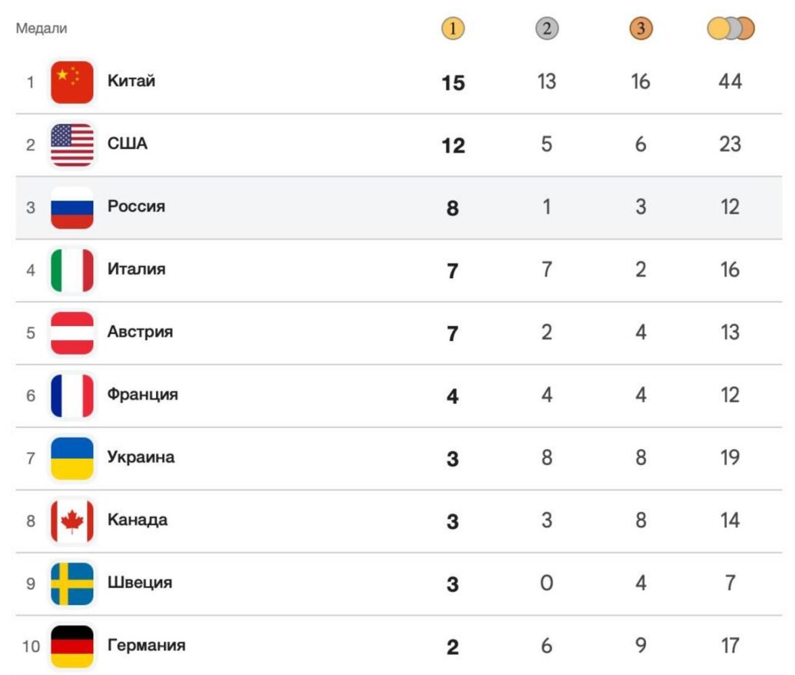The image size is (795, 675).
Task: Select the Германия country name
Action: click(146, 645)
